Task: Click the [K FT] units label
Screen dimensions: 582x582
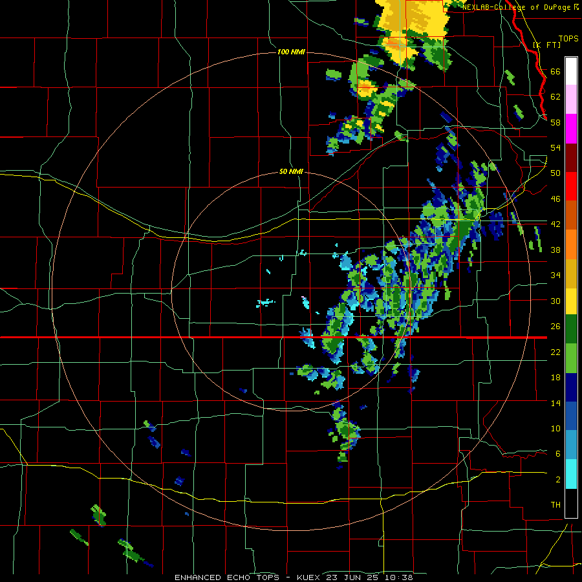Action: [x=546, y=45]
